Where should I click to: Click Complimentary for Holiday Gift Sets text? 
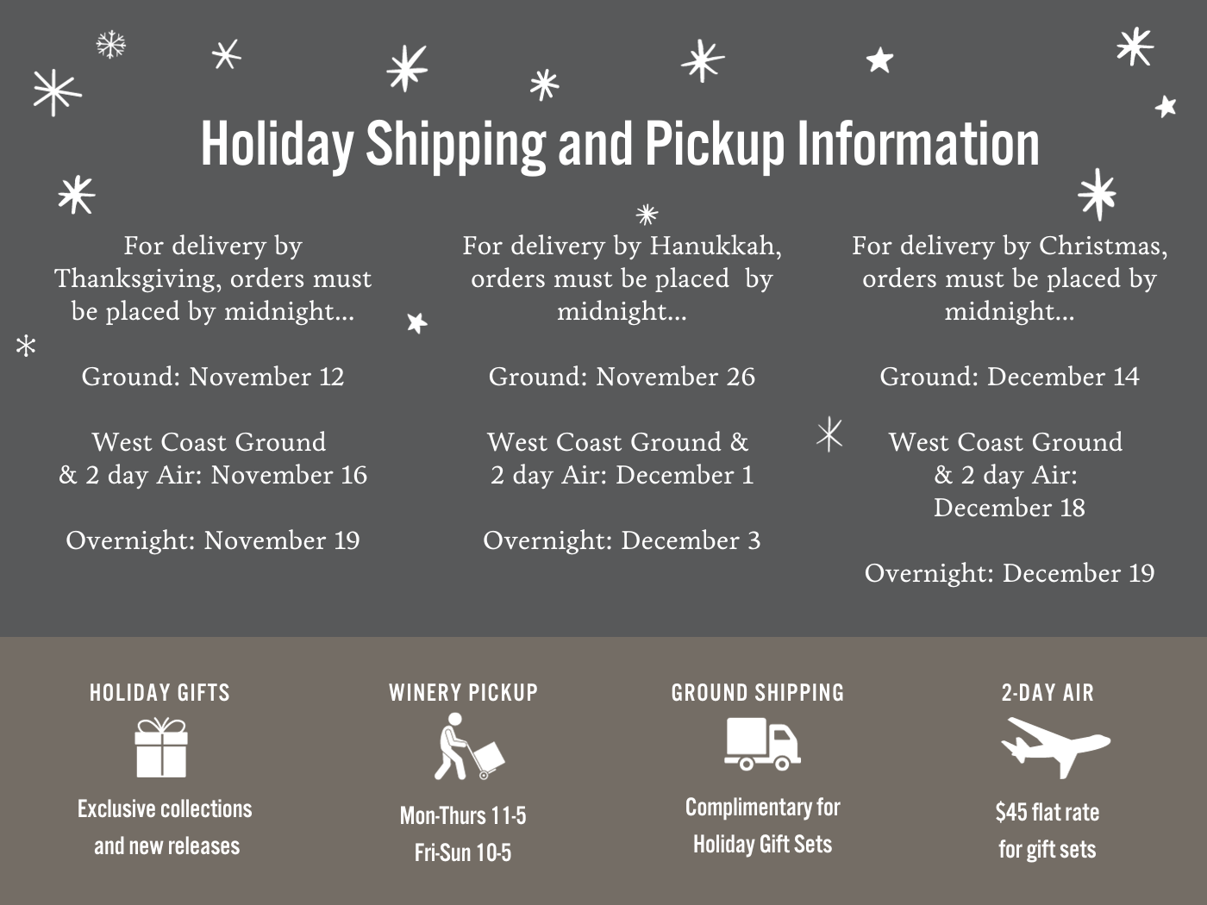pyautogui.click(x=763, y=826)
